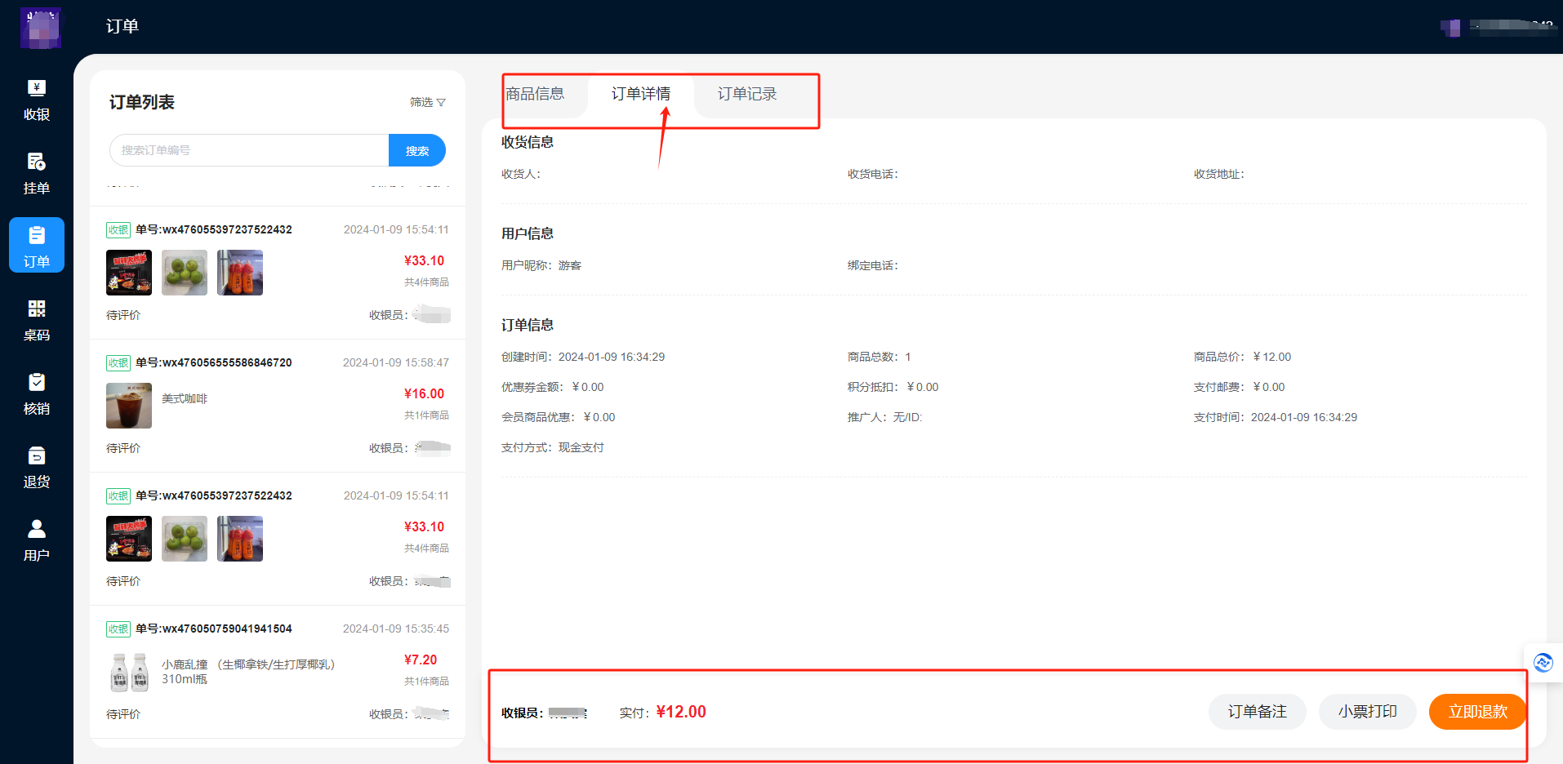
Task: Click the 搜索订单编号 input field
Action: 249,151
